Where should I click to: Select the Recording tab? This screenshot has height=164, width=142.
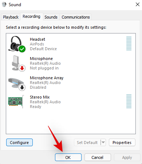point(31,16)
